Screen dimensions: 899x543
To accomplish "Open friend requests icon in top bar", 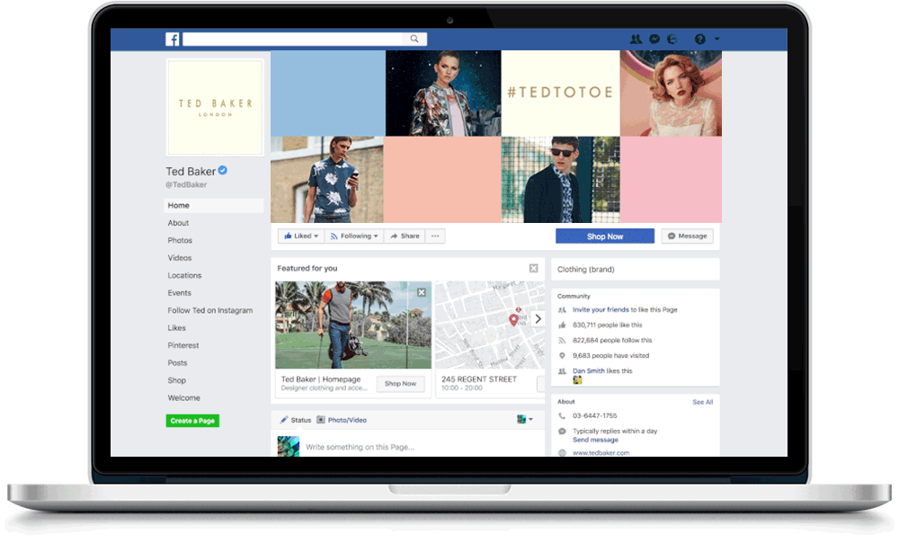I will click(x=636, y=39).
